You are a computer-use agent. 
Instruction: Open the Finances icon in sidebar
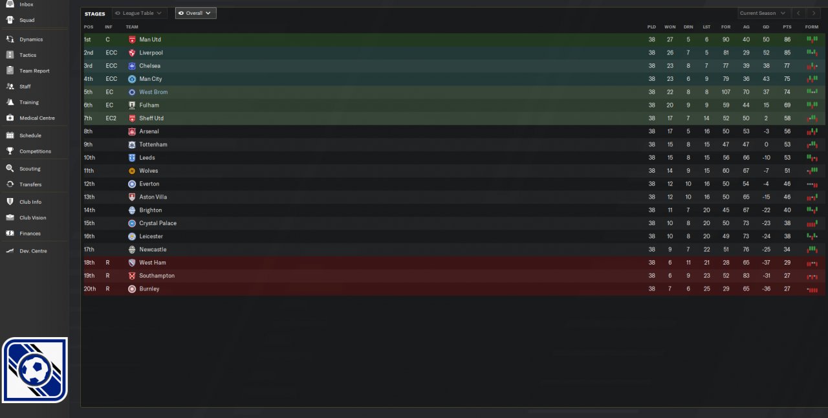pyautogui.click(x=10, y=233)
